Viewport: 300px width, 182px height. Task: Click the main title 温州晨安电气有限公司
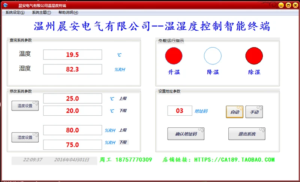(92, 26)
